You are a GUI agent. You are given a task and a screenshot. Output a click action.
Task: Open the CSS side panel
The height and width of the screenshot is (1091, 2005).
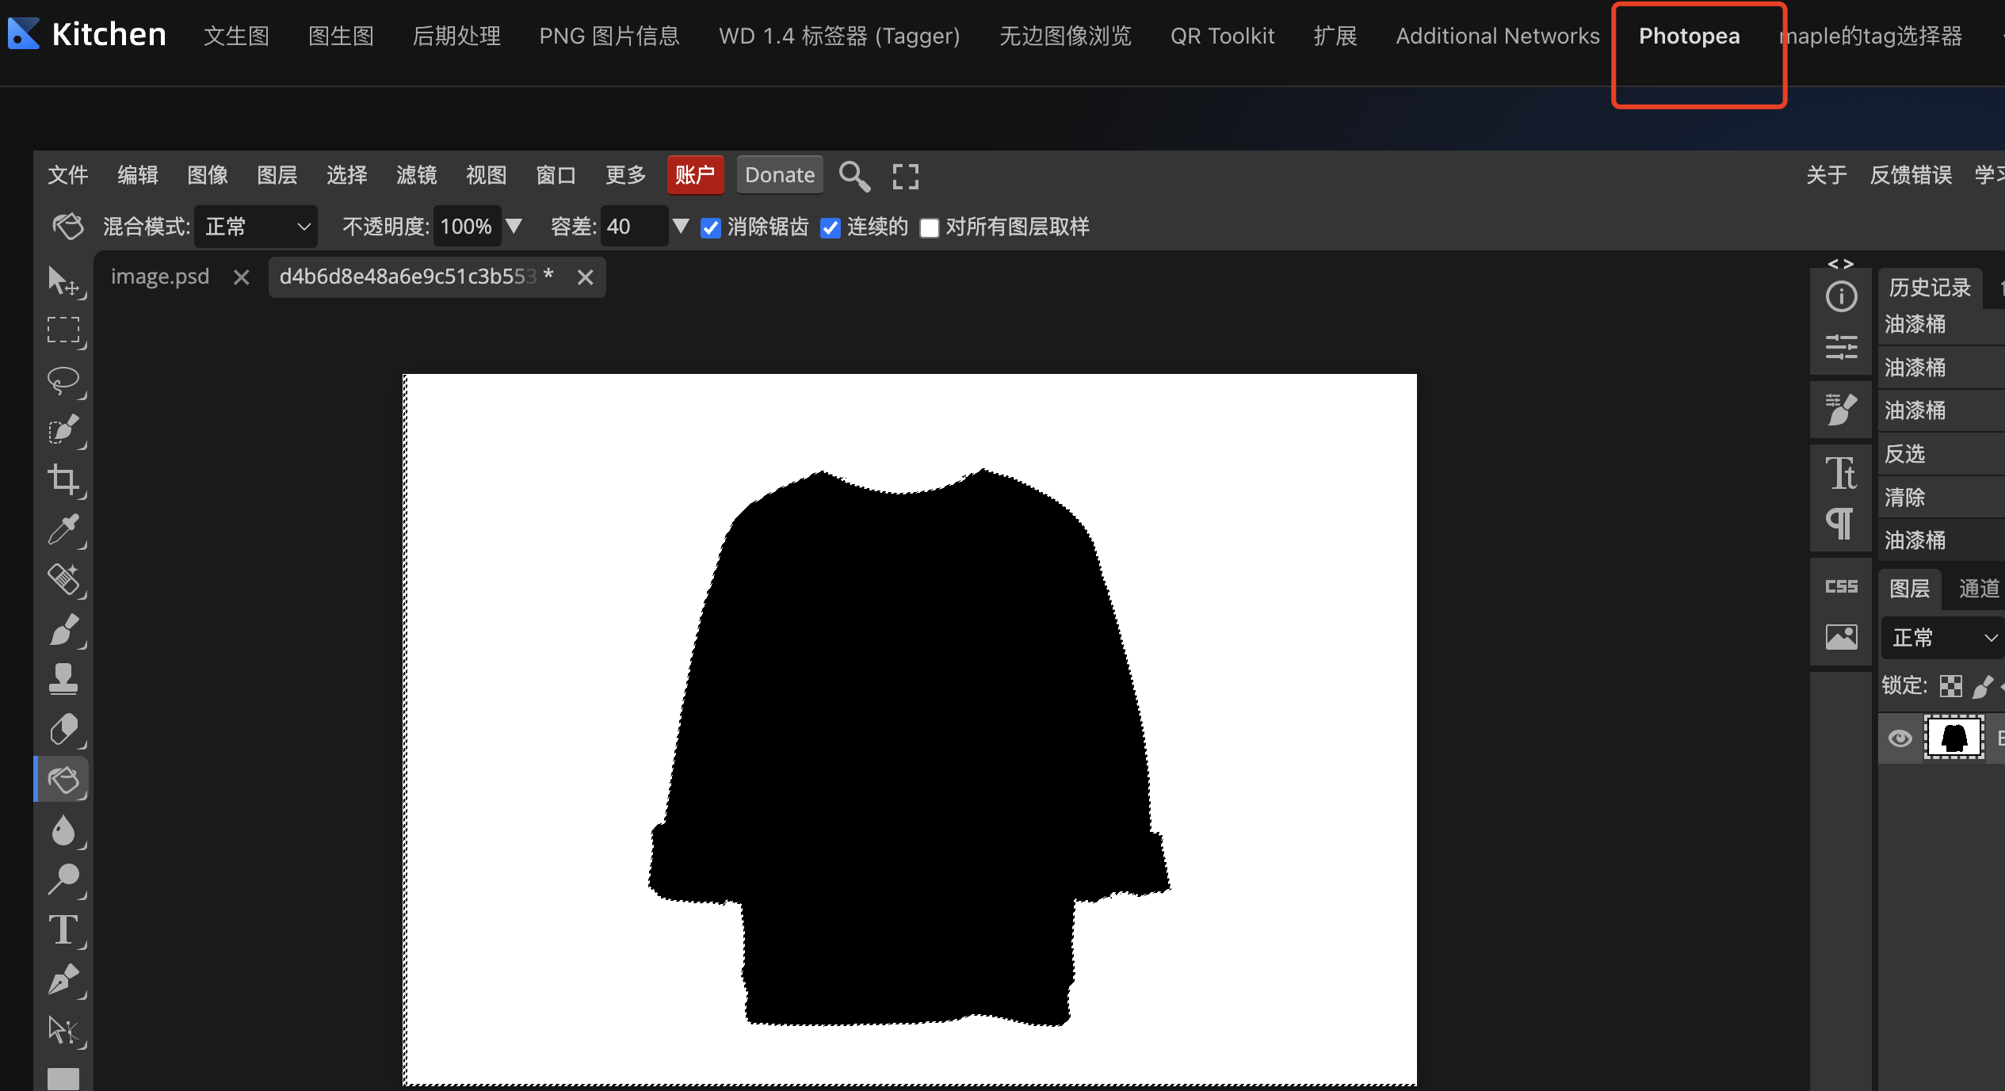(1841, 586)
